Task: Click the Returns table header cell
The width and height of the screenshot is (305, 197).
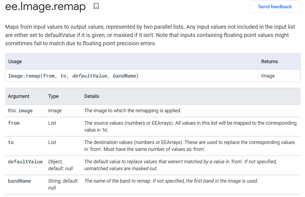Action: (x=269, y=62)
